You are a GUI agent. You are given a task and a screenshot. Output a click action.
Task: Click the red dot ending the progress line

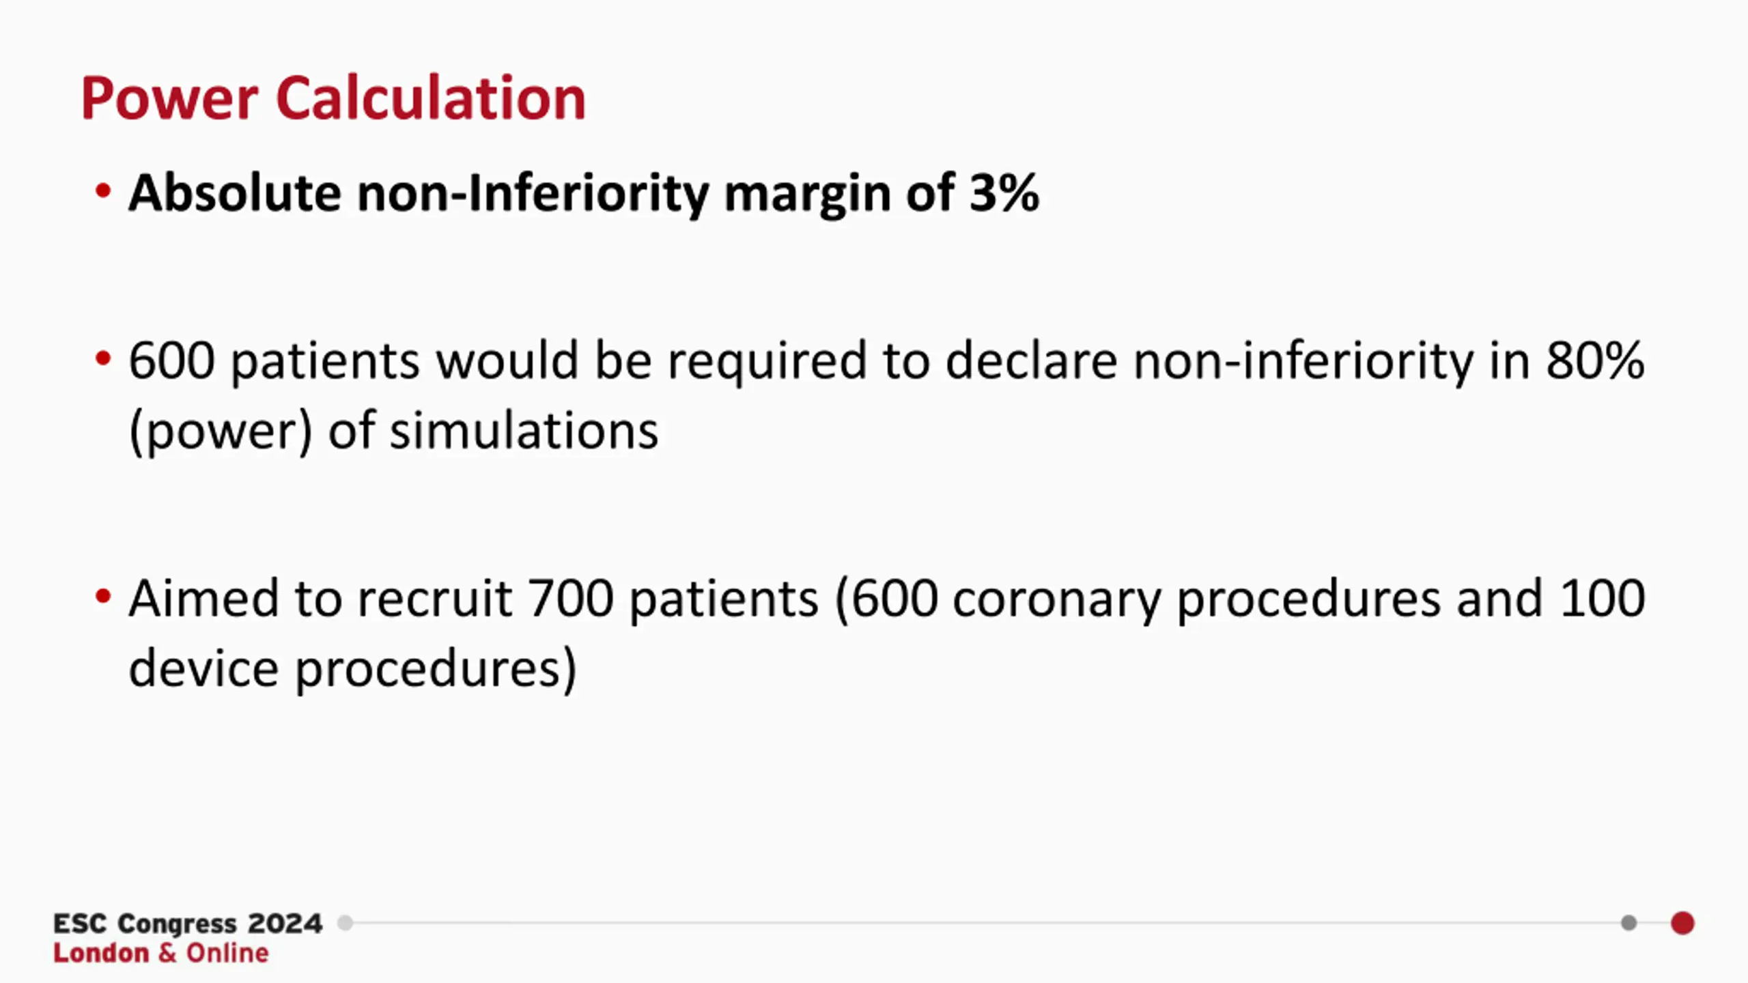click(x=1682, y=923)
